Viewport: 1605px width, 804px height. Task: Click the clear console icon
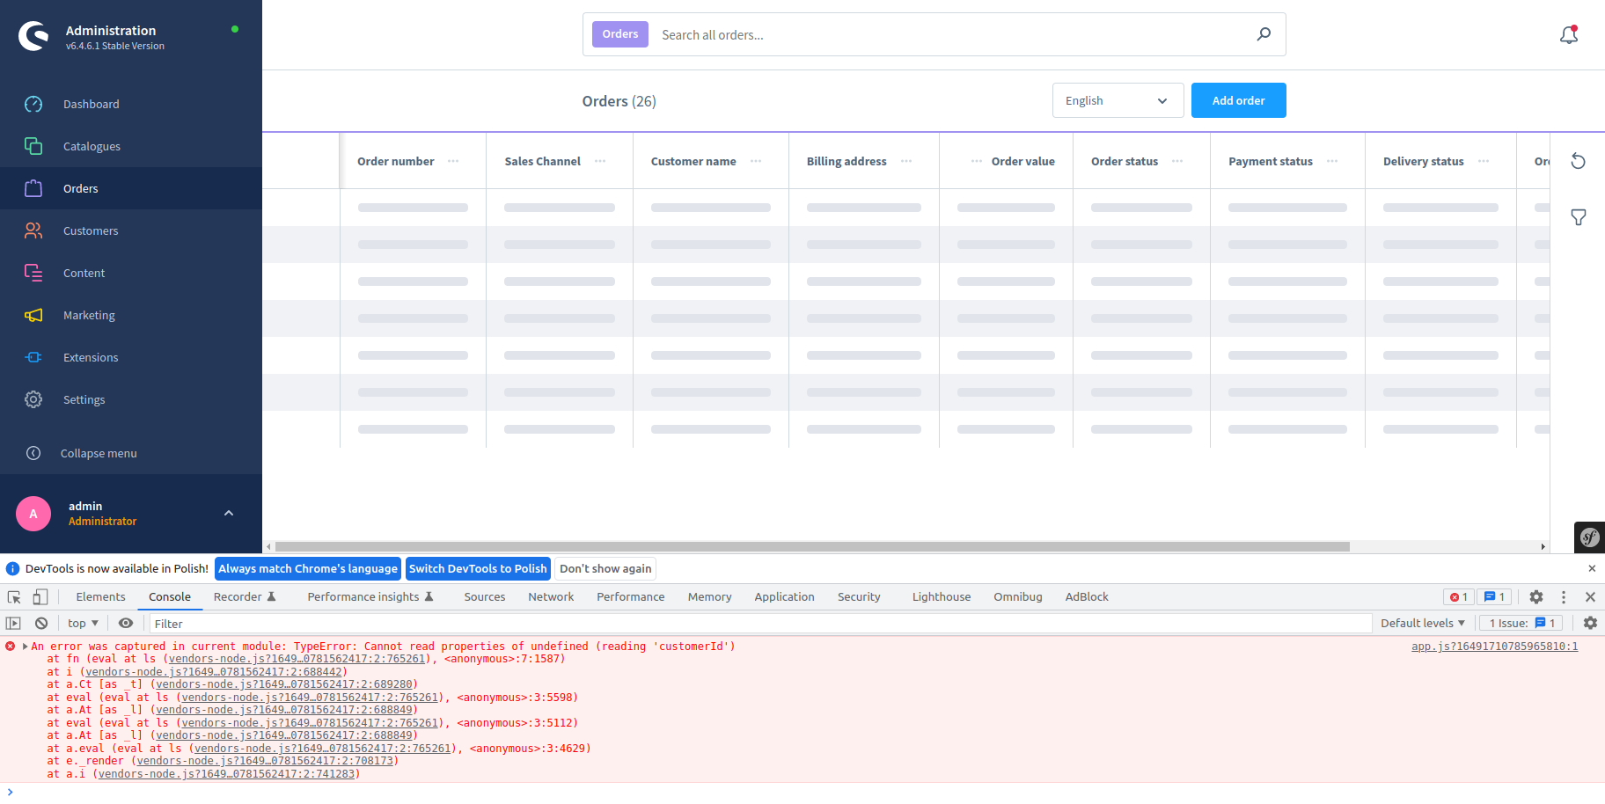(x=41, y=623)
